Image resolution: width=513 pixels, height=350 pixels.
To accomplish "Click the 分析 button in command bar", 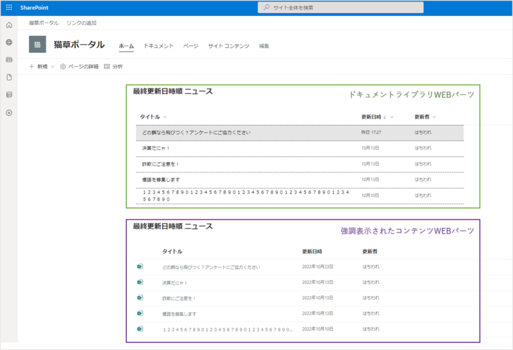I will [x=113, y=67].
